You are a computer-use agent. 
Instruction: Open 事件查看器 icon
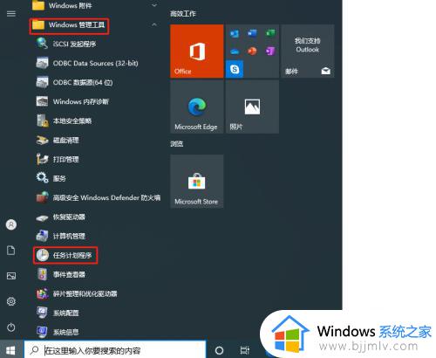click(42, 274)
